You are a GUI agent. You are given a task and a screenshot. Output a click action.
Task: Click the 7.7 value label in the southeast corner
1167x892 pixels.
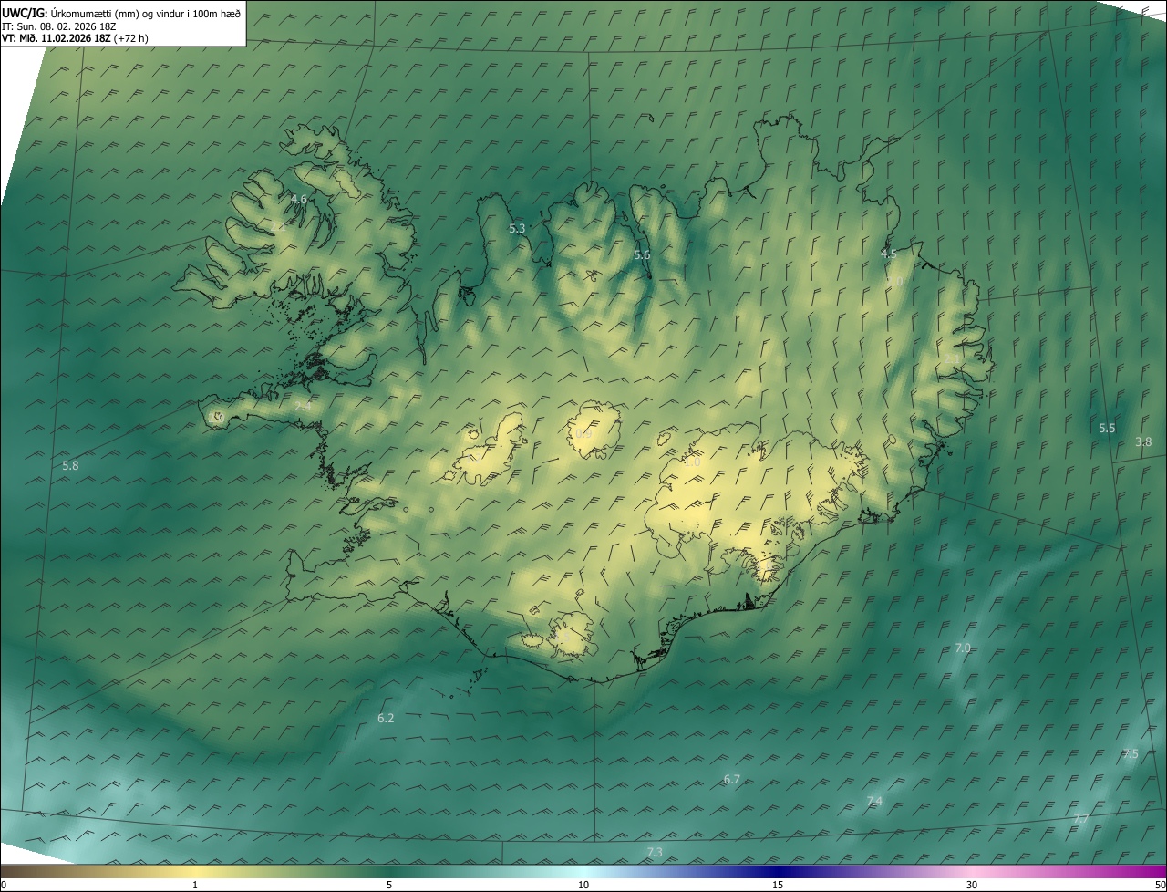click(x=1081, y=818)
